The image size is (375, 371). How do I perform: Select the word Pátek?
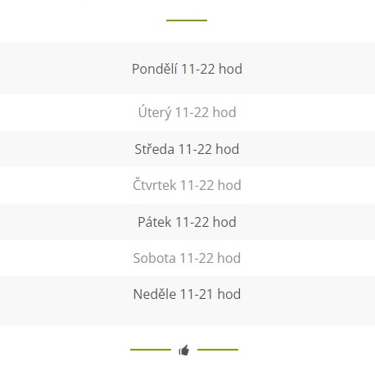155,222
